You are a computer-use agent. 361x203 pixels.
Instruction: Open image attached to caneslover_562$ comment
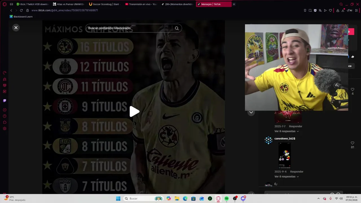point(285,155)
